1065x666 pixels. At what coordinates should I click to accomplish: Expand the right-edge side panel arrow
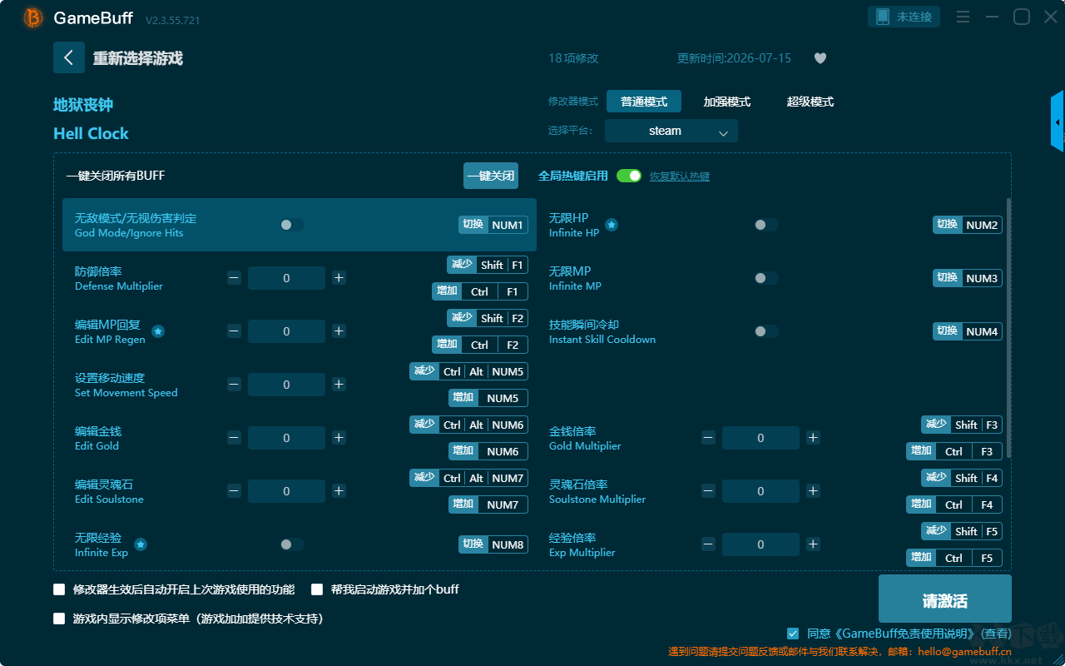click(x=1058, y=122)
